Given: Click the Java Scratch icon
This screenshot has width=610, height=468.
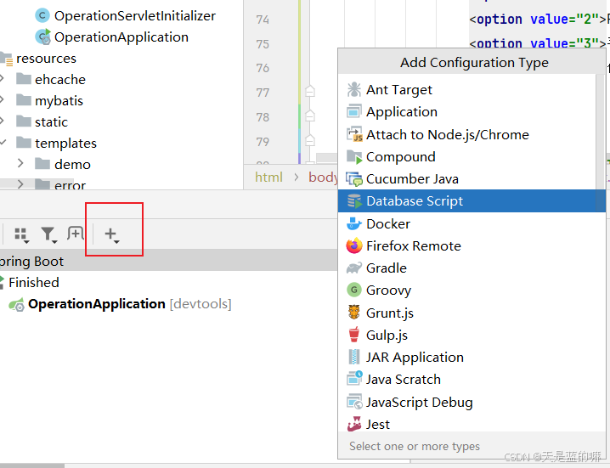Looking at the screenshot, I should pyautogui.click(x=354, y=379).
